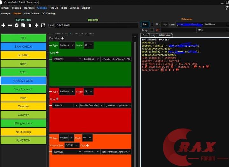The height and width of the screenshot is (167, 229).
Task: Select the POST block in stack
Action: pos(23,72)
